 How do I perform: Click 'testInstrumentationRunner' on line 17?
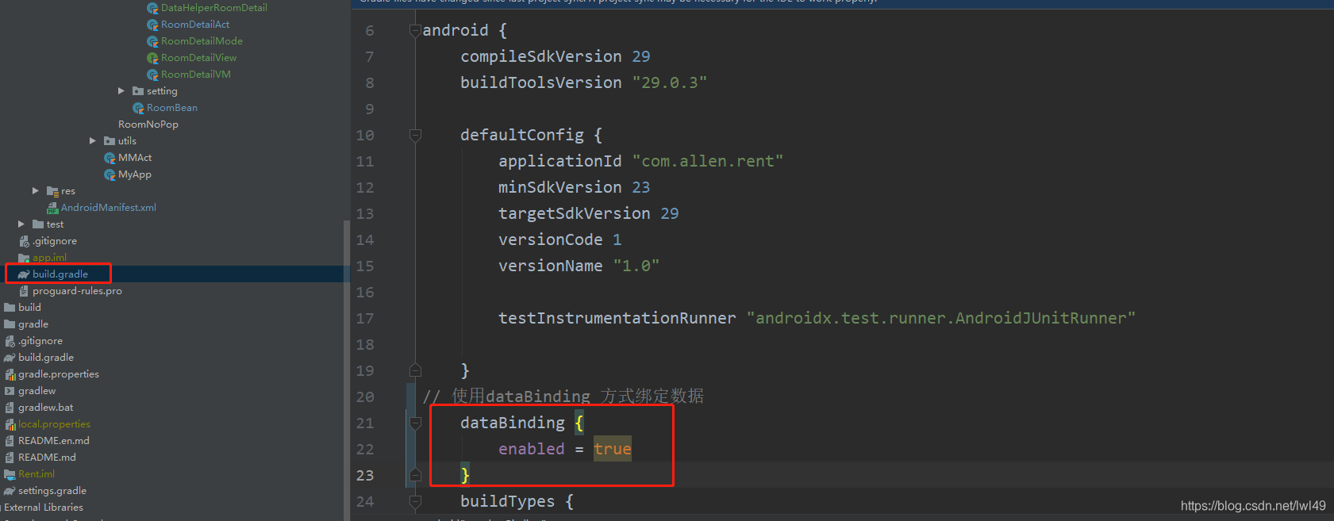pos(617,318)
